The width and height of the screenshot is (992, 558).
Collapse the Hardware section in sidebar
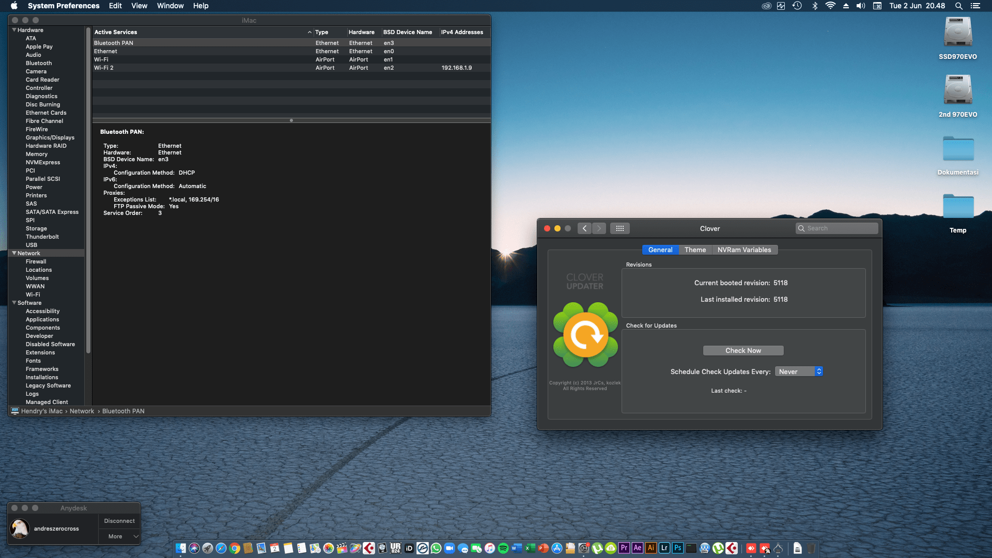point(14,30)
